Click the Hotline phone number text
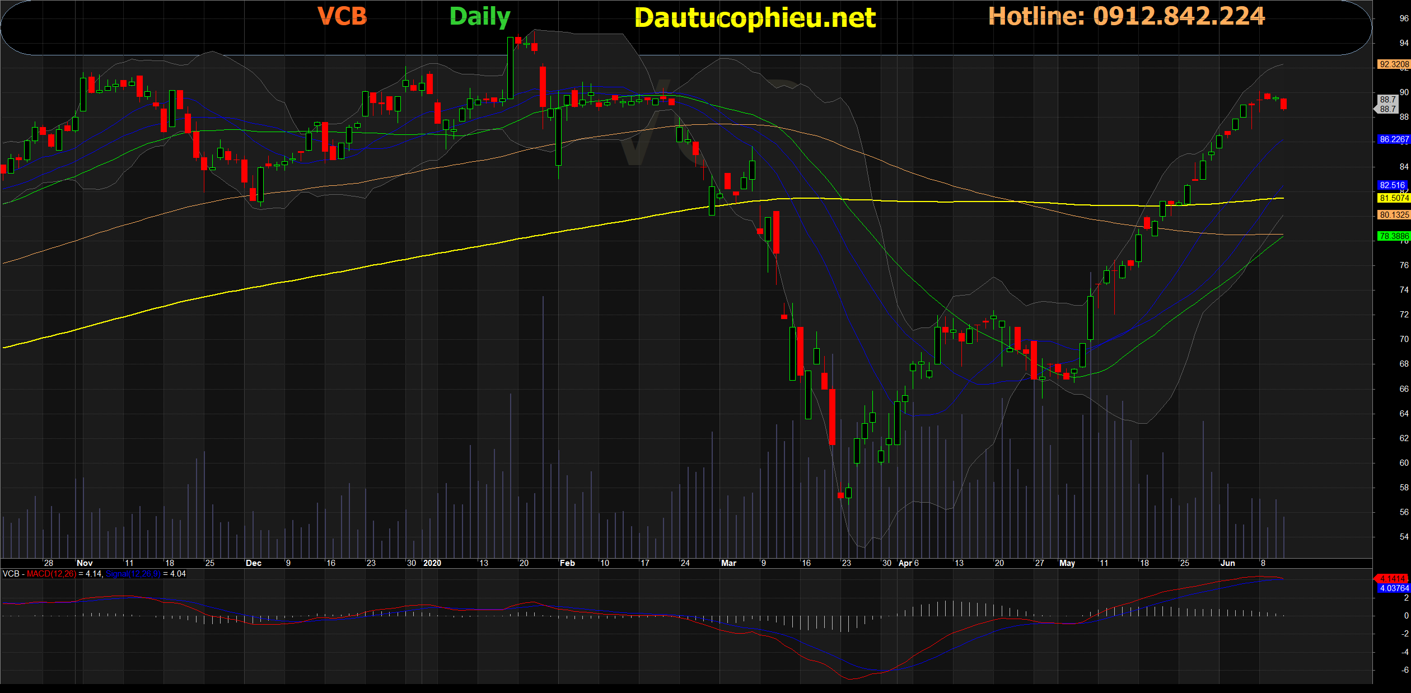Viewport: 1411px width, 693px height. click(1126, 16)
